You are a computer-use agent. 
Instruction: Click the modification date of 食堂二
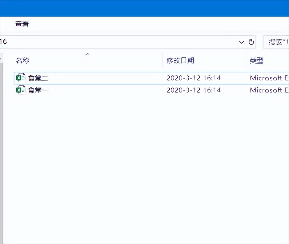tap(194, 78)
